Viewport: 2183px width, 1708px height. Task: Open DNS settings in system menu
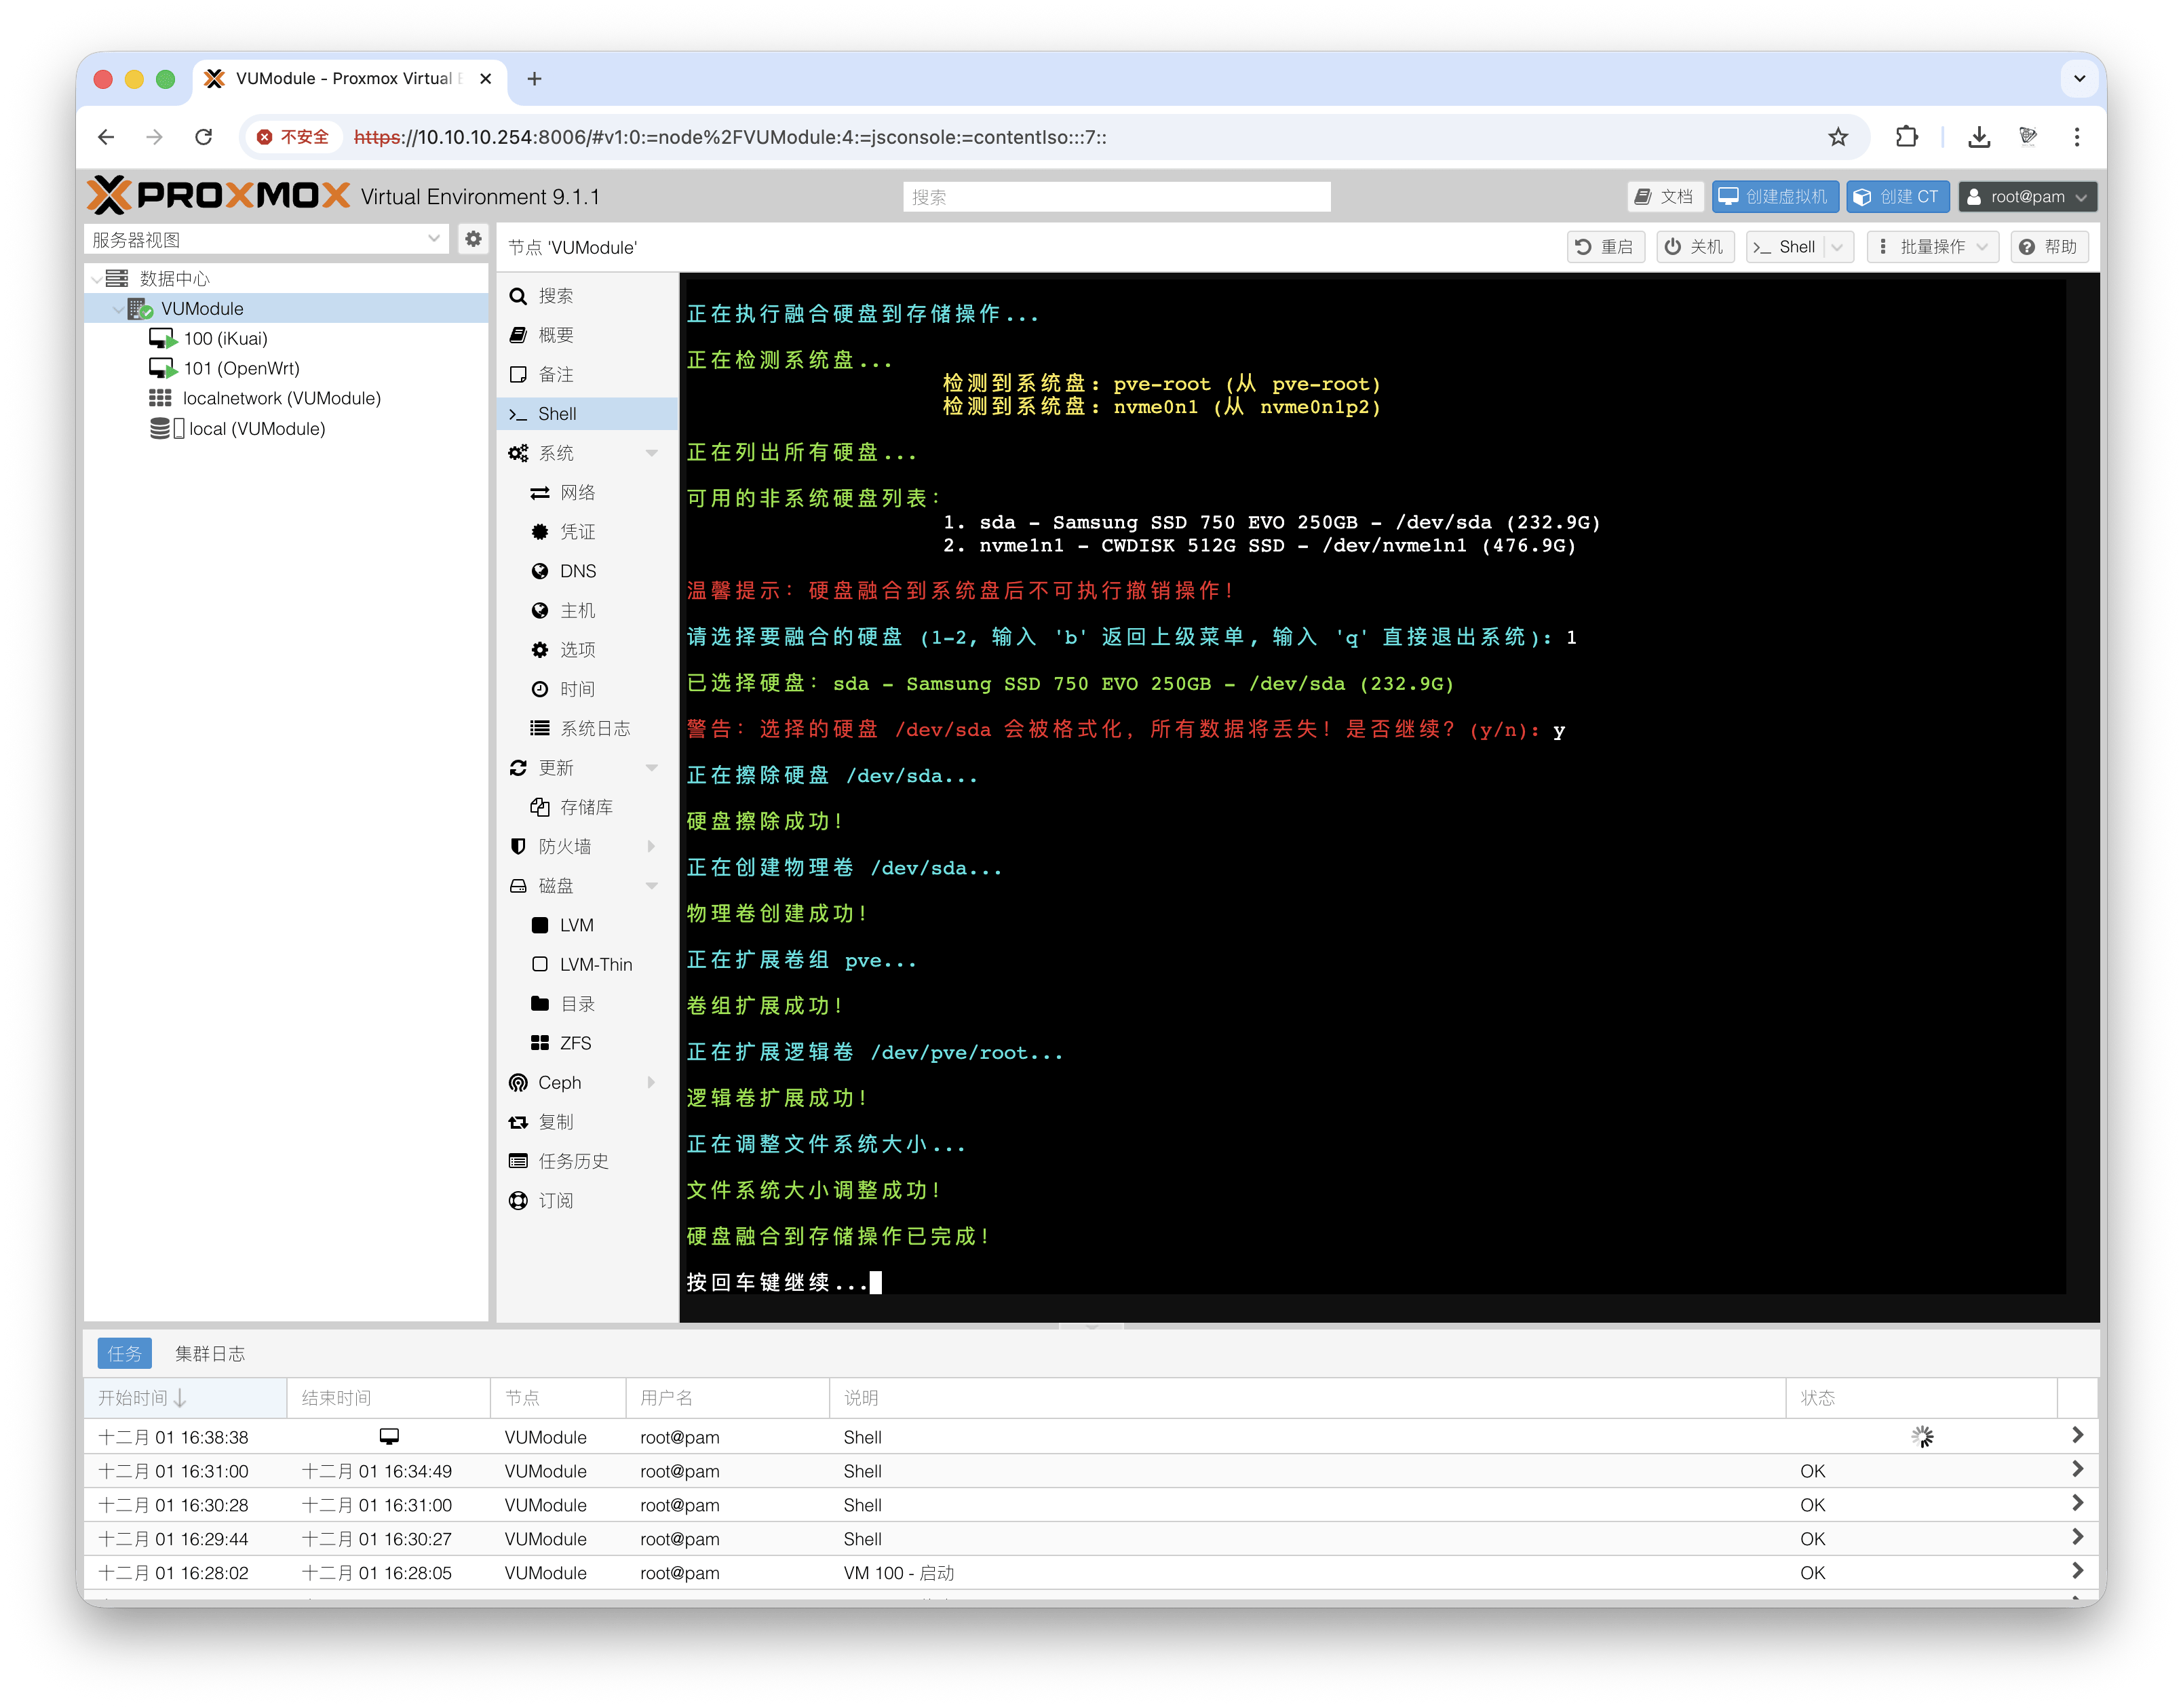577,571
